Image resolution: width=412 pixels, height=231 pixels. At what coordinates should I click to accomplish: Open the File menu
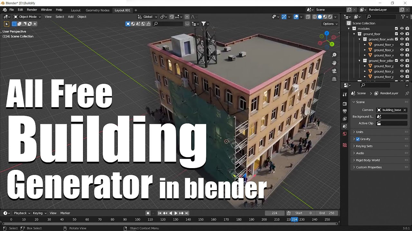pyautogui.click(x=12, y=10)
